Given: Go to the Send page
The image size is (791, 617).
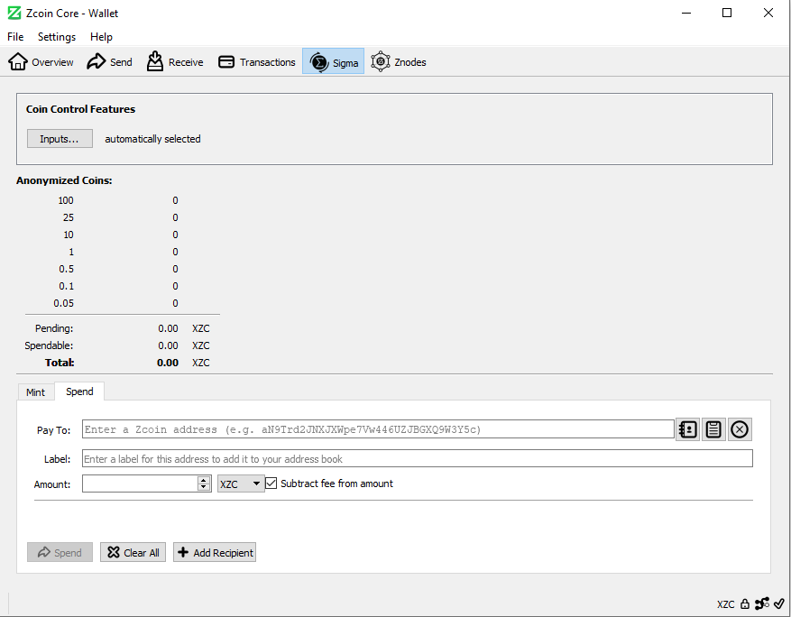Looking at the screenshot, I should pos(109,61).
